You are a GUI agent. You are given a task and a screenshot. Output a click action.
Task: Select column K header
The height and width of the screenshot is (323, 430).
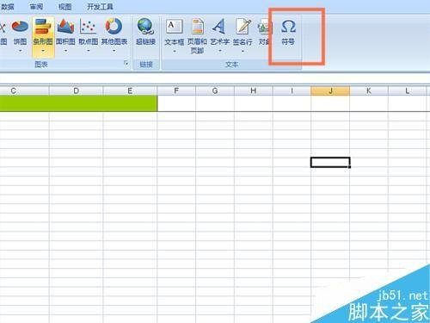click(369, 90)
